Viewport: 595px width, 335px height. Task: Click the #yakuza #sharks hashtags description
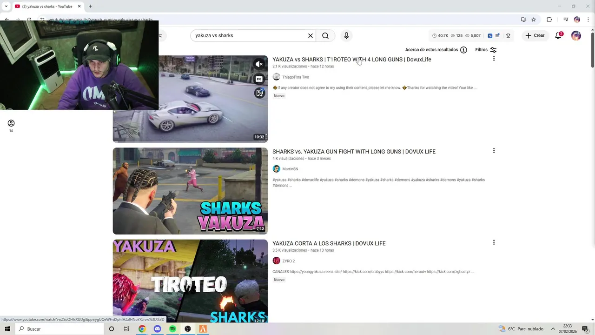(x=378, y=182)
